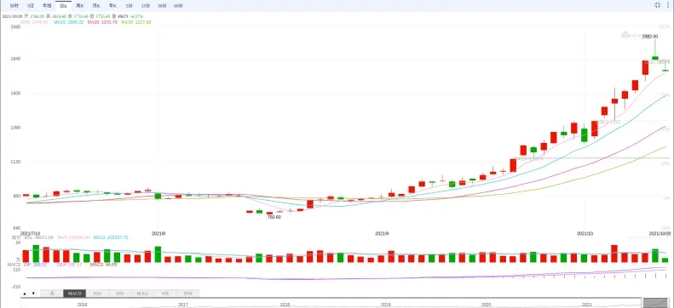Select the 15分 period tab
The image size is (674, 308).
146,6
